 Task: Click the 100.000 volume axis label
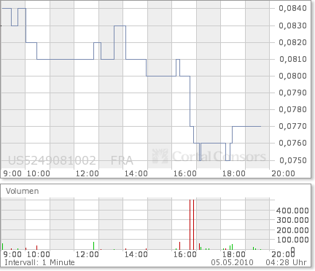[292, 240]
